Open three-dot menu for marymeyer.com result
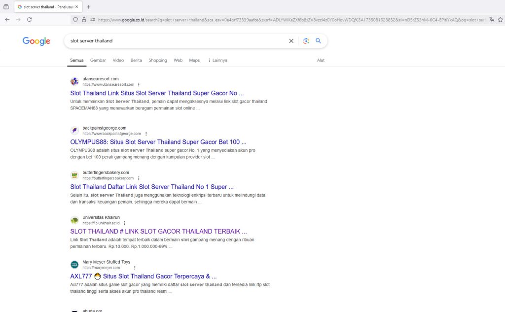The image size is (505, 312). pyautogui.click(x=135, y=268)
